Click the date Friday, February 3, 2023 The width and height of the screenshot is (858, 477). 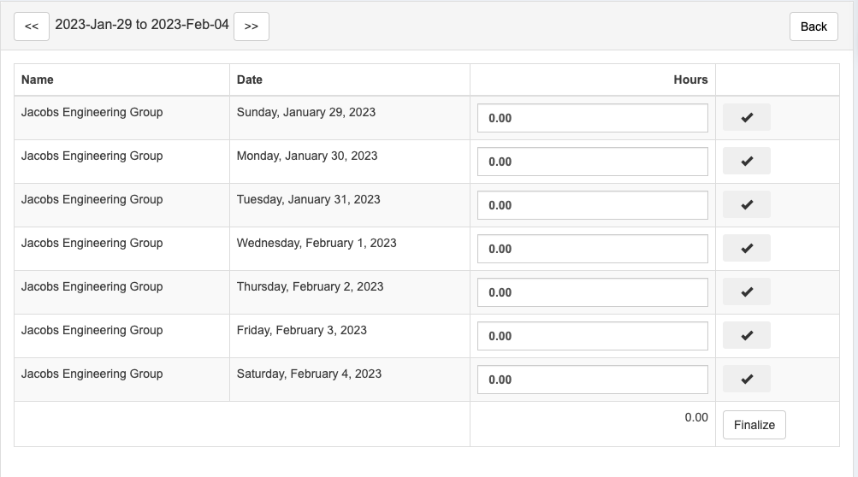301,331
